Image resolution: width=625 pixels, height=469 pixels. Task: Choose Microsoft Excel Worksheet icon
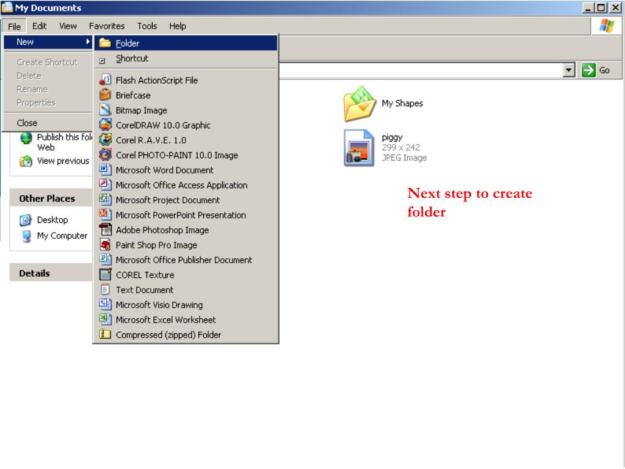(x=105, y=319)
